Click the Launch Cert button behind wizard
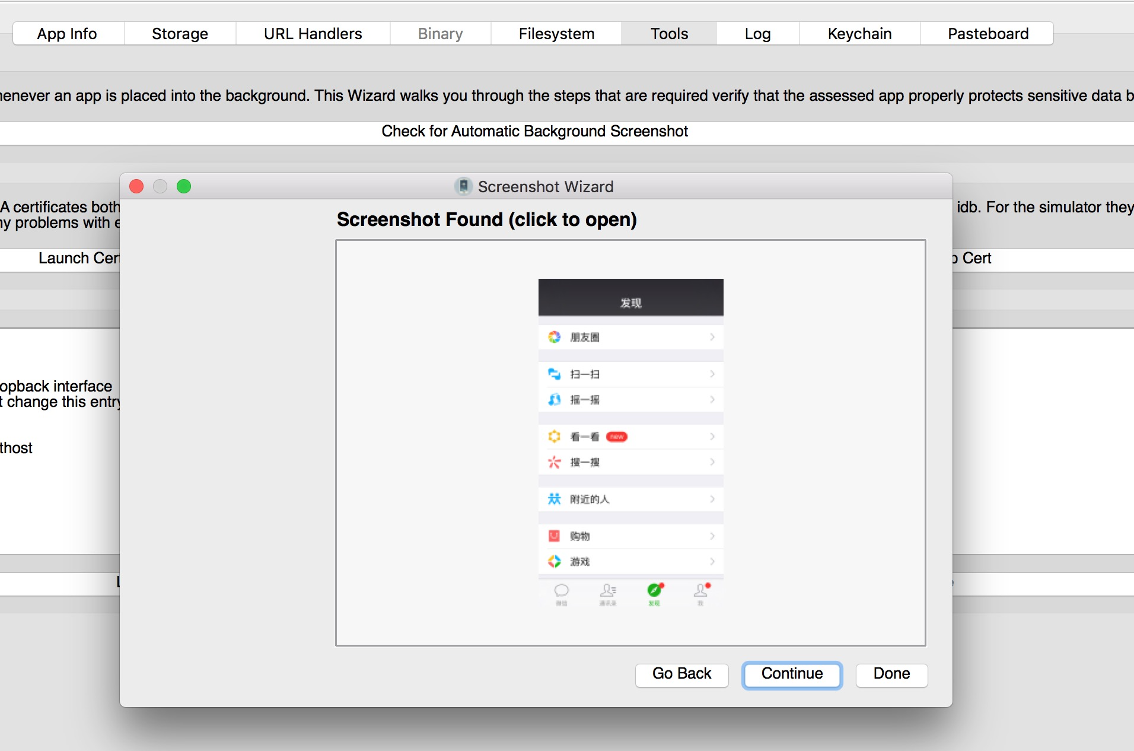Image resolution: width=1134 pixels, height=751 pixels. [60, 259]
